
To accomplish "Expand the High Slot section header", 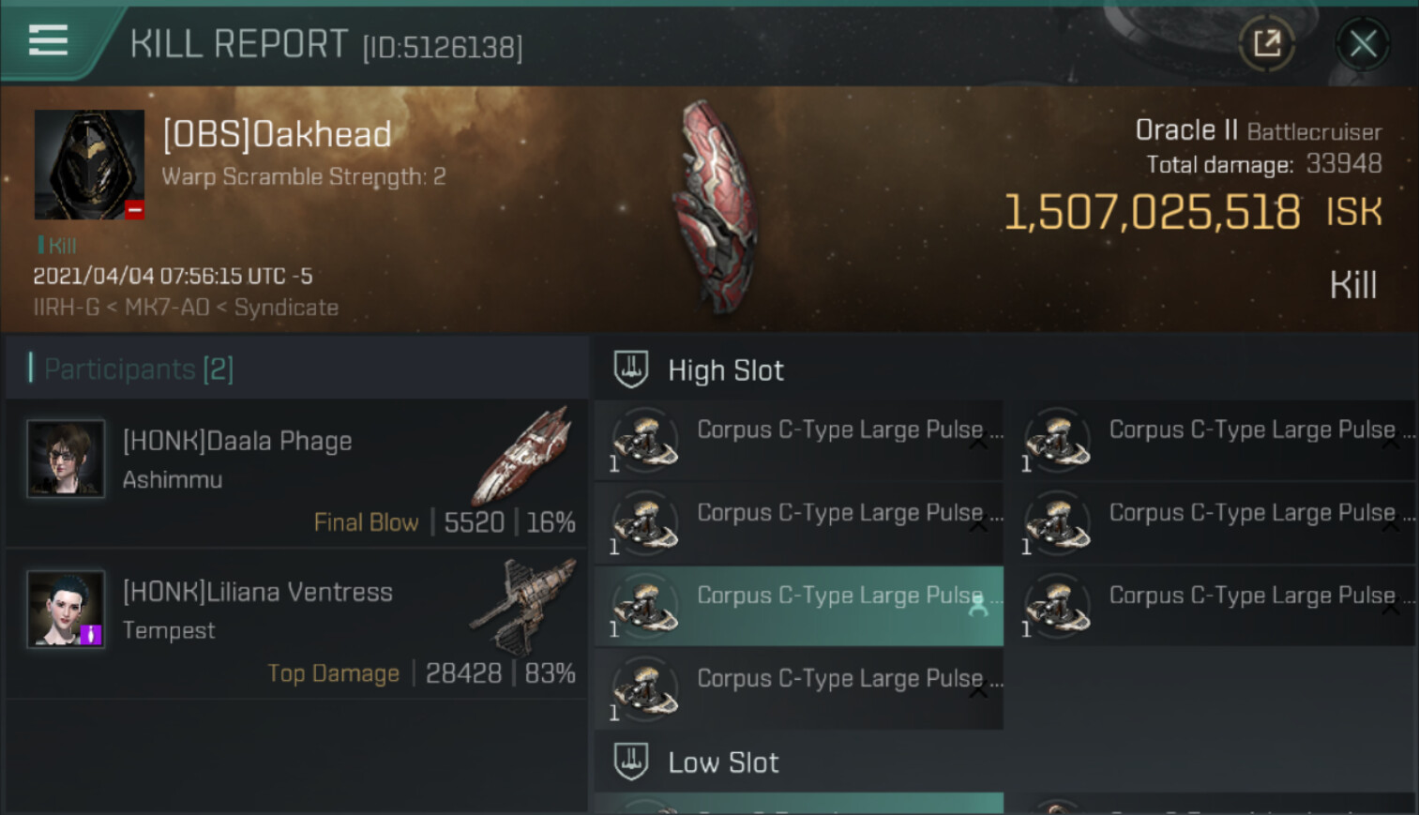I will click(726, 370).
